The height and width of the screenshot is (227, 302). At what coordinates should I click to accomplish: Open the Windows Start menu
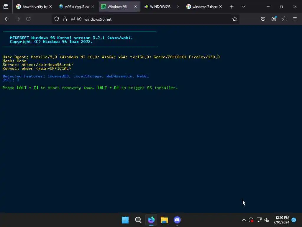coord(125,220)
